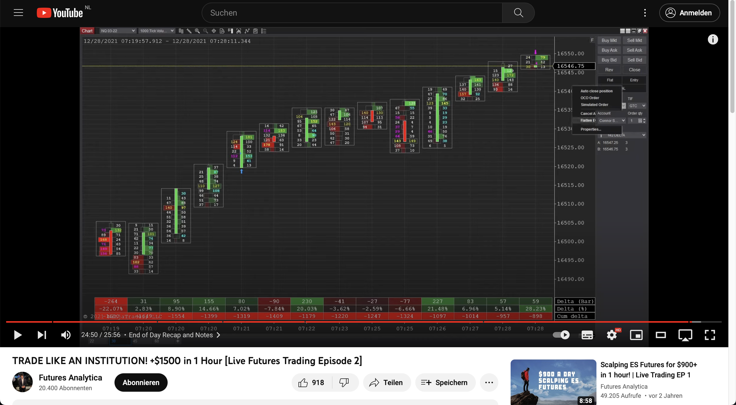736x405 pixels.
Task: Click the Sell Ask button
Action: (x=634, y=50)
